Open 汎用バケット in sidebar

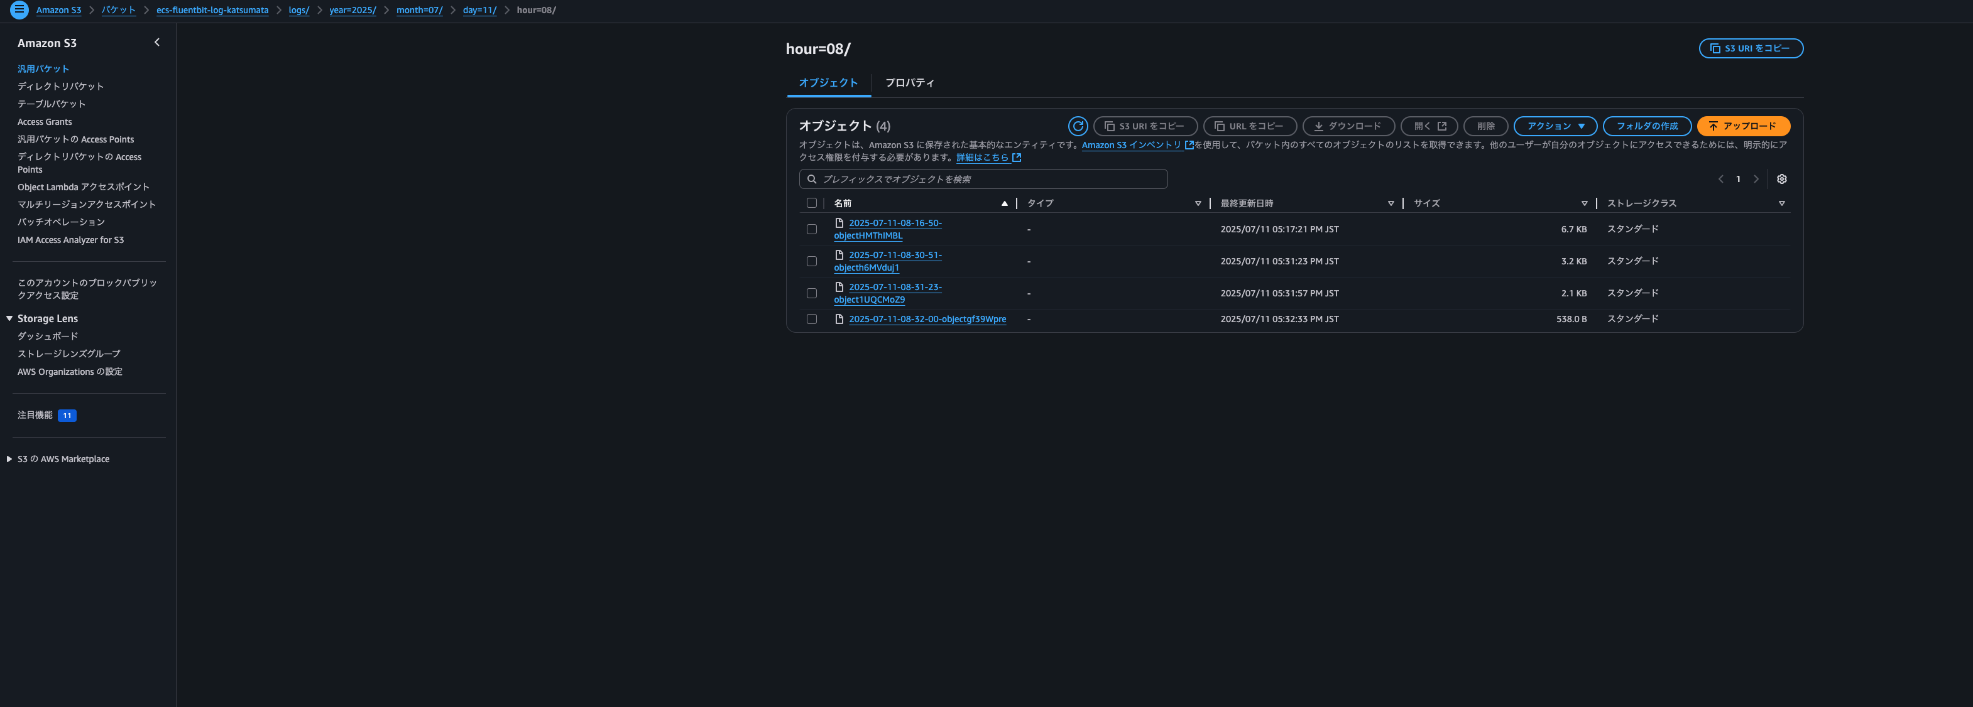coord(43,69)
